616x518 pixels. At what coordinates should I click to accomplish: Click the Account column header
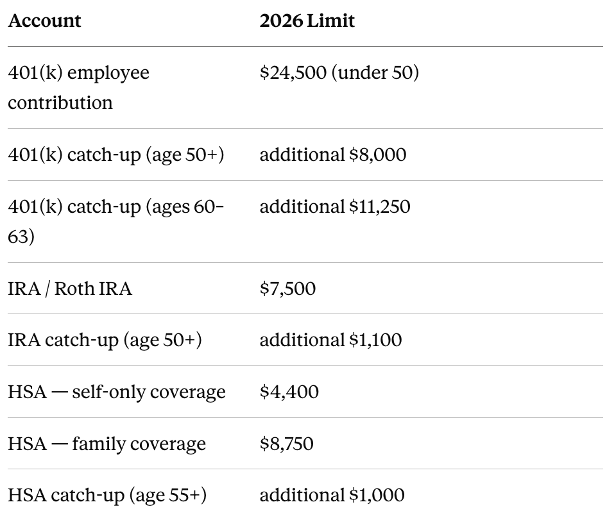tap(44, 21)
